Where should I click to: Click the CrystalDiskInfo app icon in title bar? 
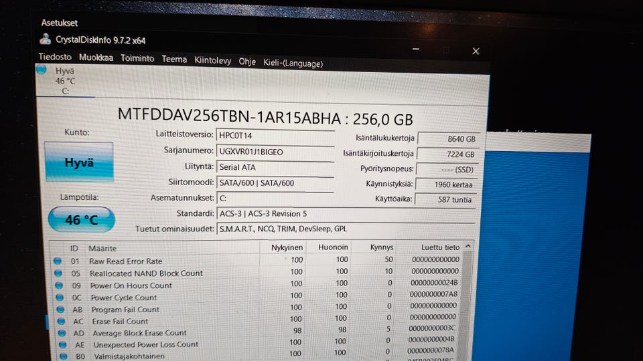45,39
